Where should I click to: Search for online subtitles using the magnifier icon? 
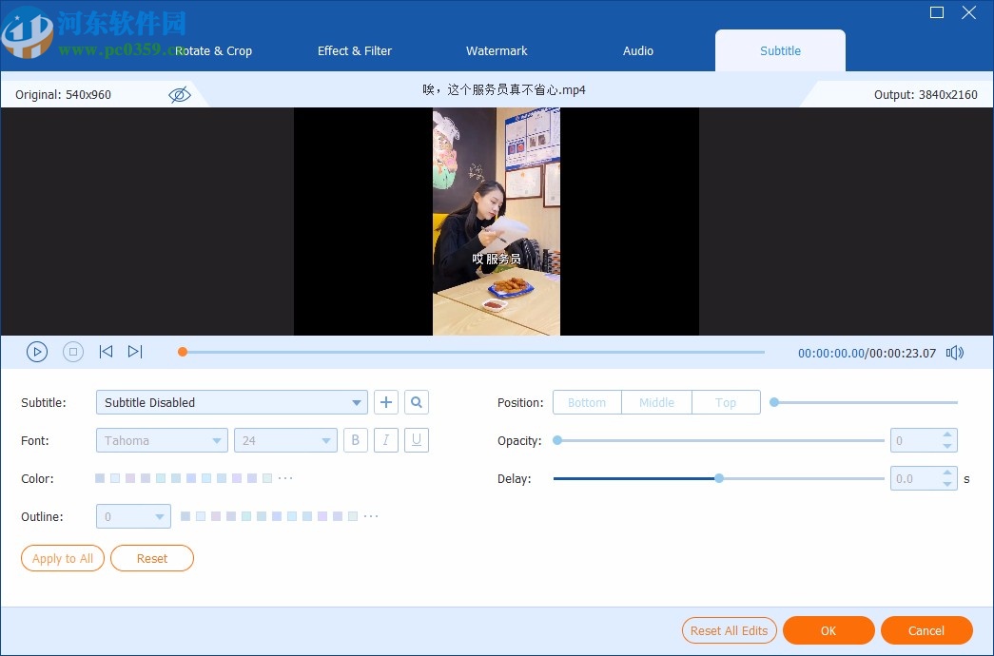click(x=417, y=402)
